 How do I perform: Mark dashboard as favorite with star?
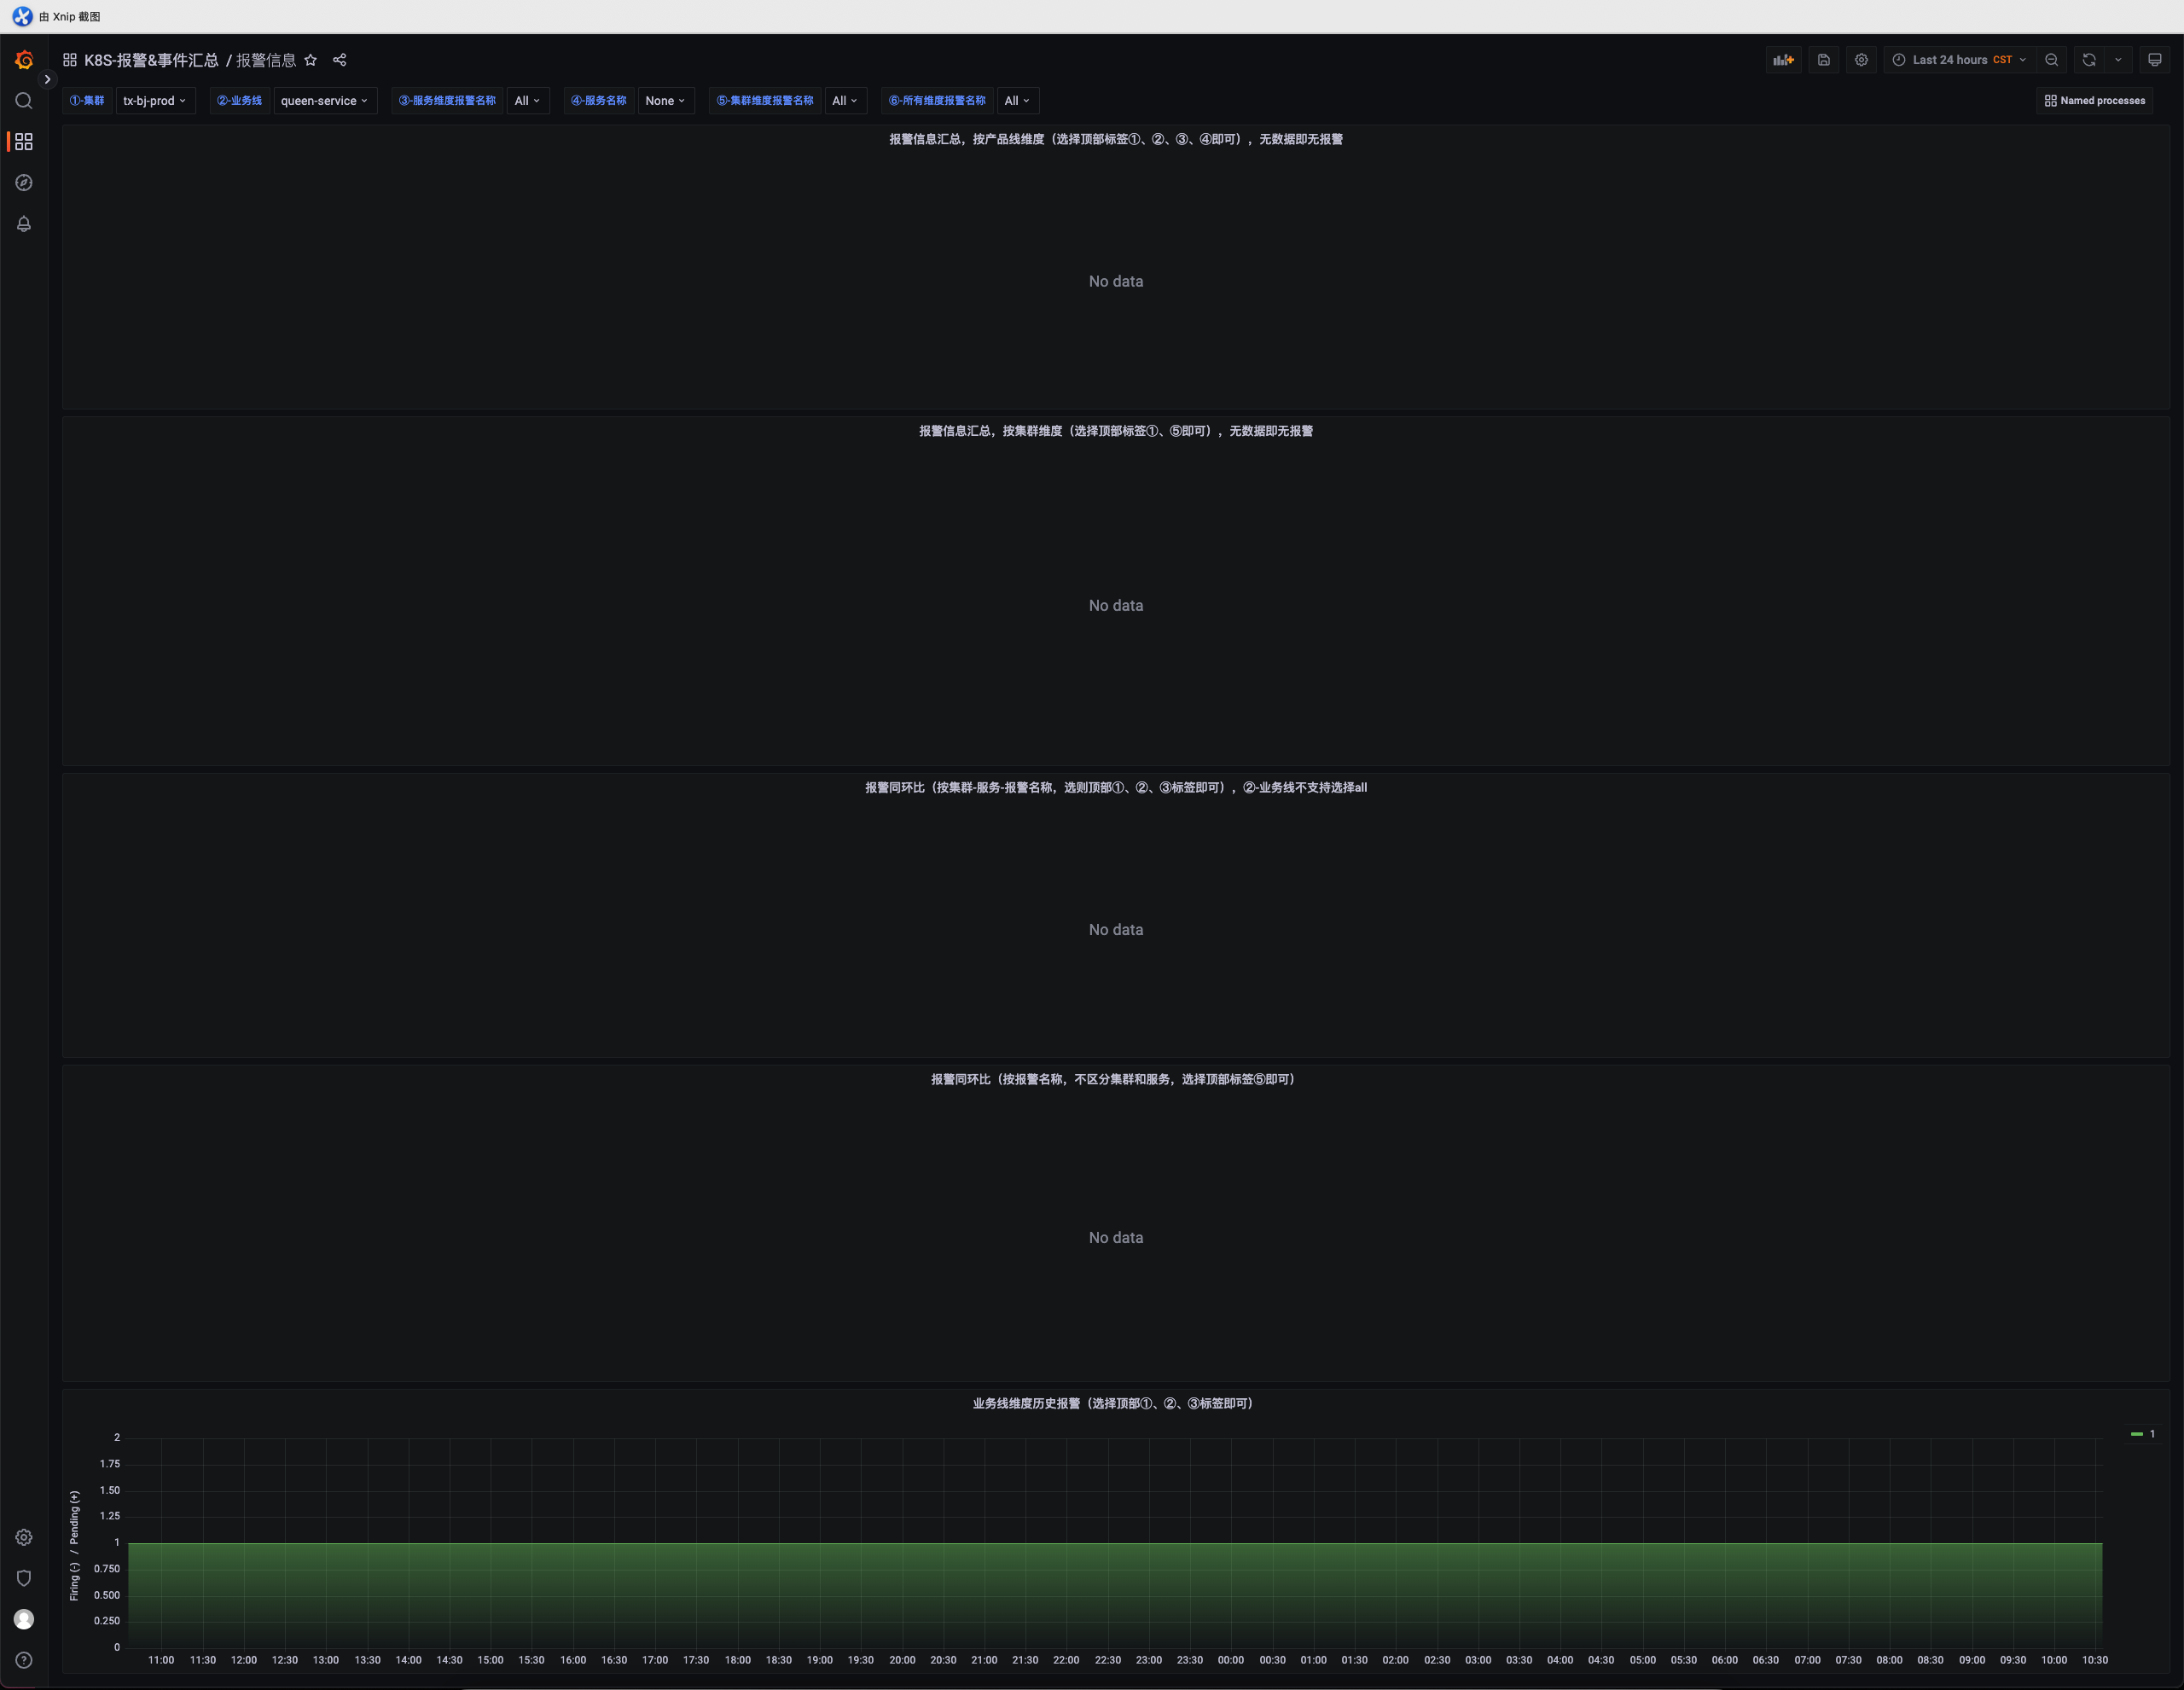pyautogui.click(x=311, y=60)
